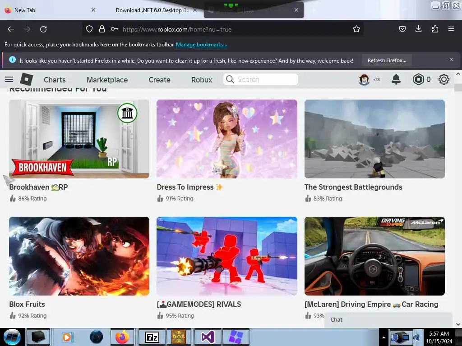Open Roblox settings gear
Screen dimensions: 462x346
(444, 79)
